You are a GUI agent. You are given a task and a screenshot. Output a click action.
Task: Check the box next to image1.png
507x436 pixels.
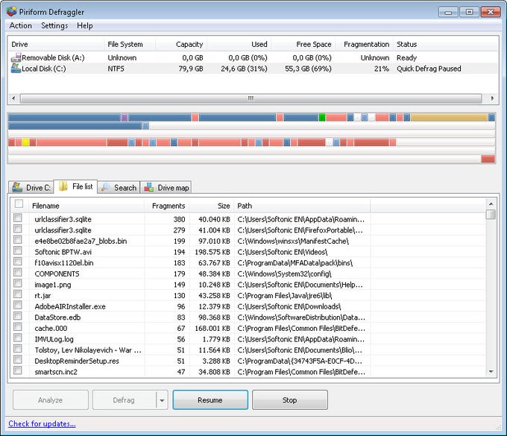(x=18, y=283)
